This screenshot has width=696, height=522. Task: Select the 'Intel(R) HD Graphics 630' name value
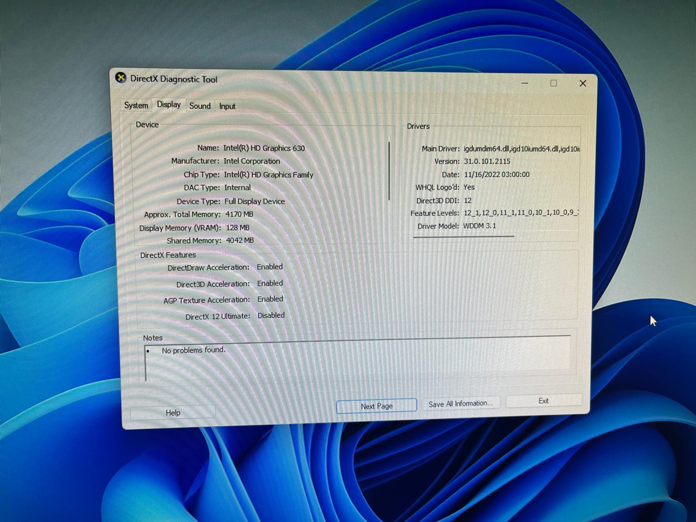264,148
